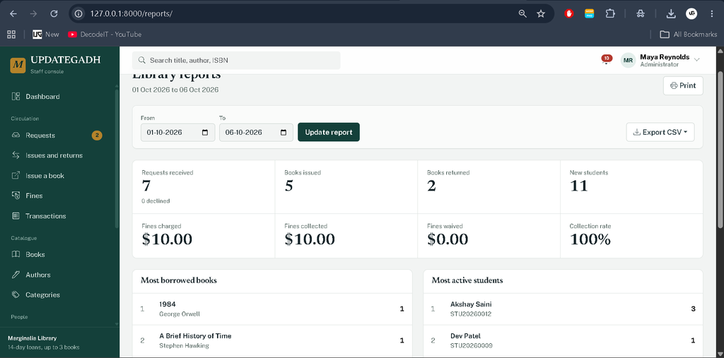Viewport: 724px width, 358px height.
Task: Click the Fines charged amount $10.00
Action: [x=167, y=239]
